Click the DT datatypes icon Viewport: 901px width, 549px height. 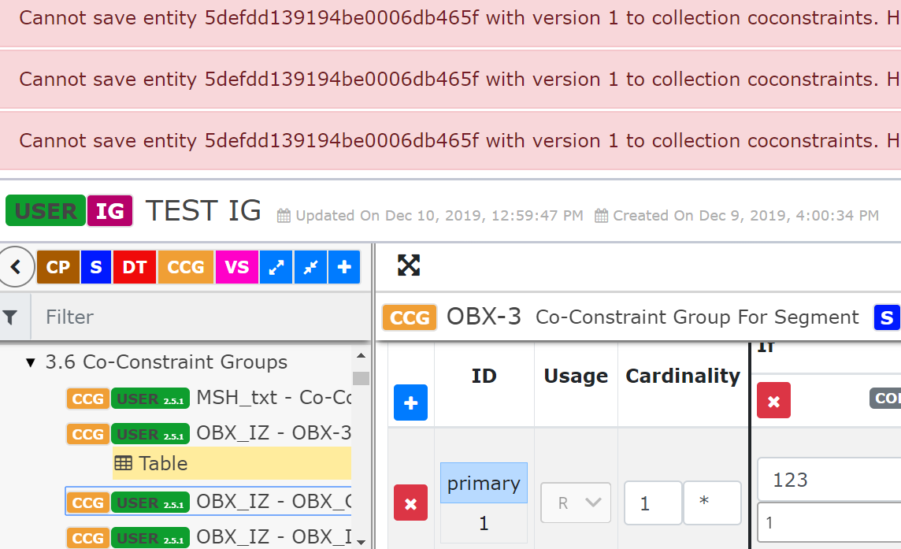(134, 266)
